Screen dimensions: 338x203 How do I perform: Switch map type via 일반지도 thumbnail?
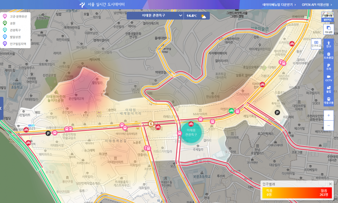[327, 17]
